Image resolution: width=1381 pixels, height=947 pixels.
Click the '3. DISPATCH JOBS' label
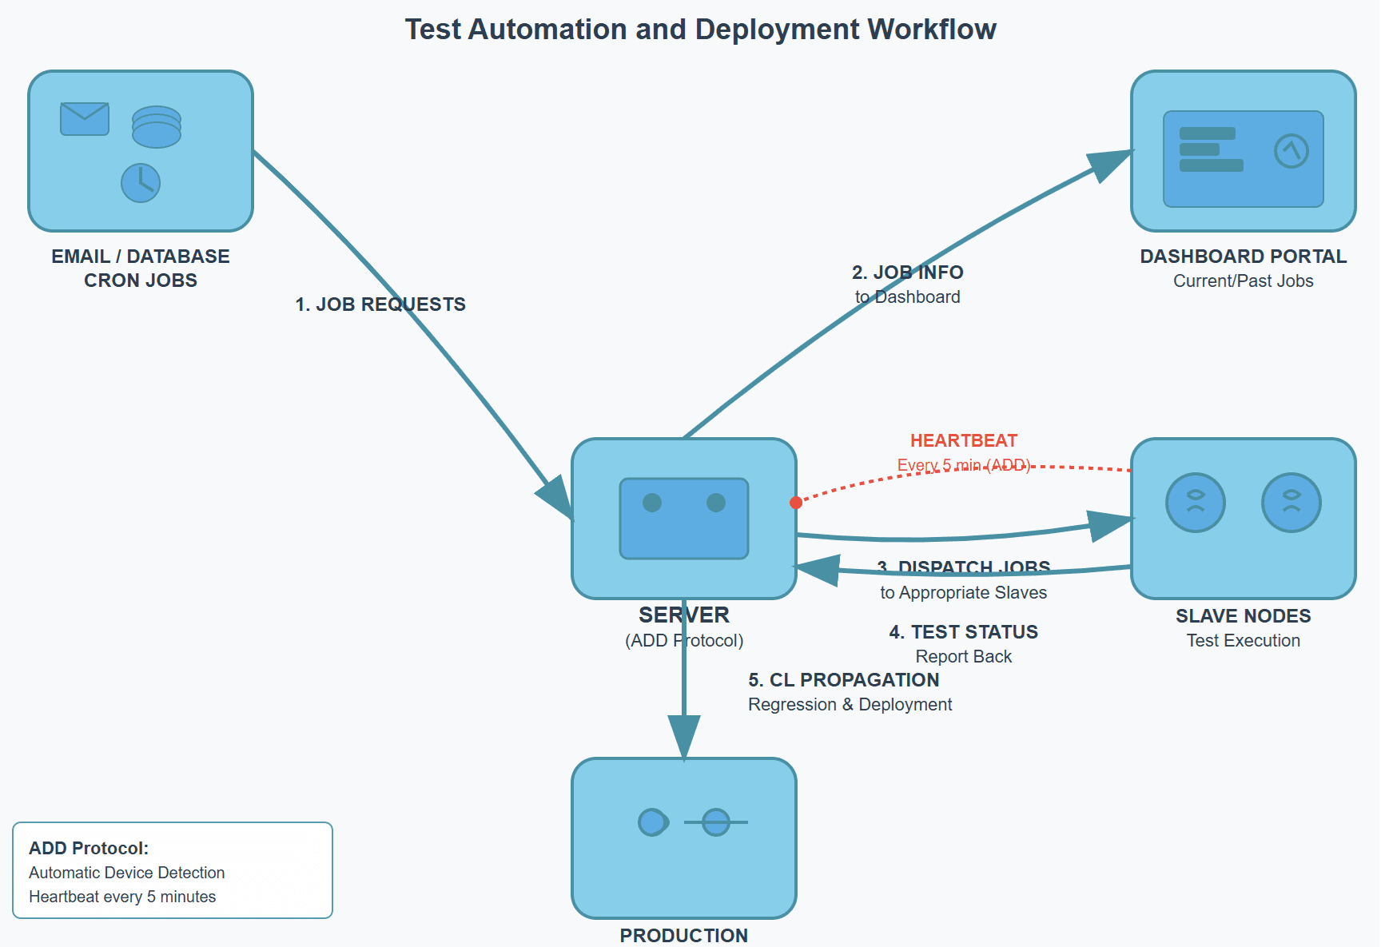[x=964, y=567]
